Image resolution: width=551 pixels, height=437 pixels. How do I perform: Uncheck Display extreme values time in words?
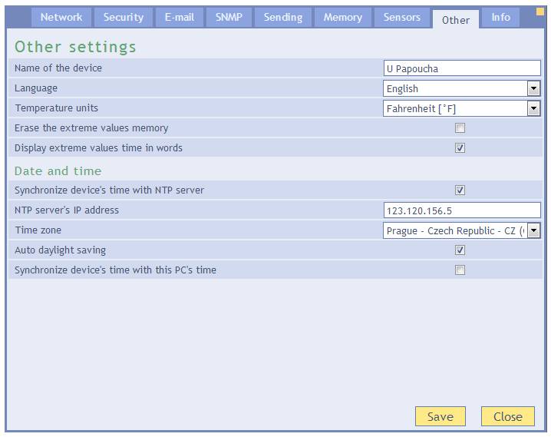tap(460, 148)
